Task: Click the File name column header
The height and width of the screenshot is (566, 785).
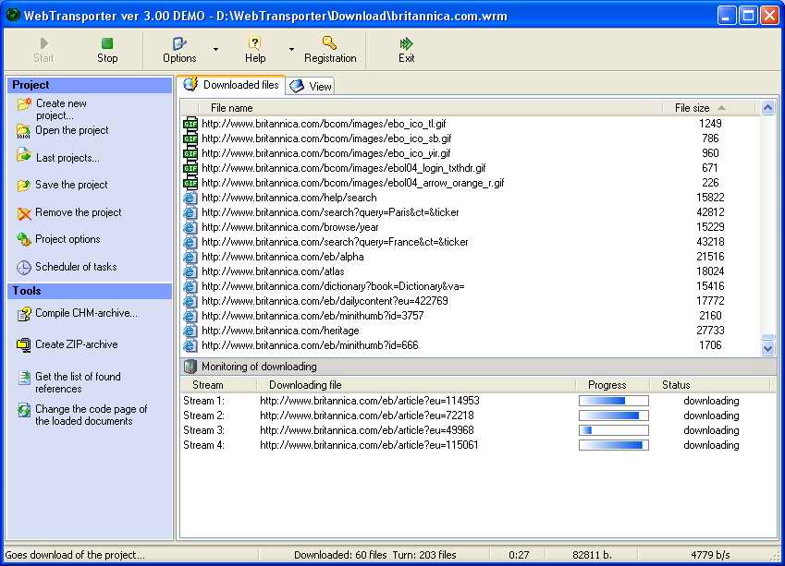Action: (430, 107)
